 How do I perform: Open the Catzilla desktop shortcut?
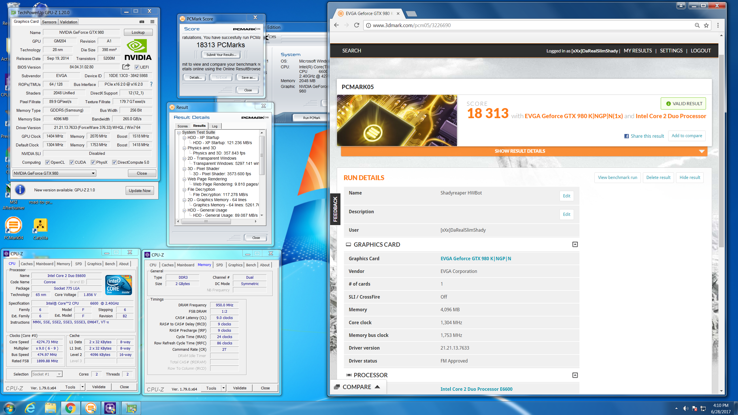tap(40, 229)
